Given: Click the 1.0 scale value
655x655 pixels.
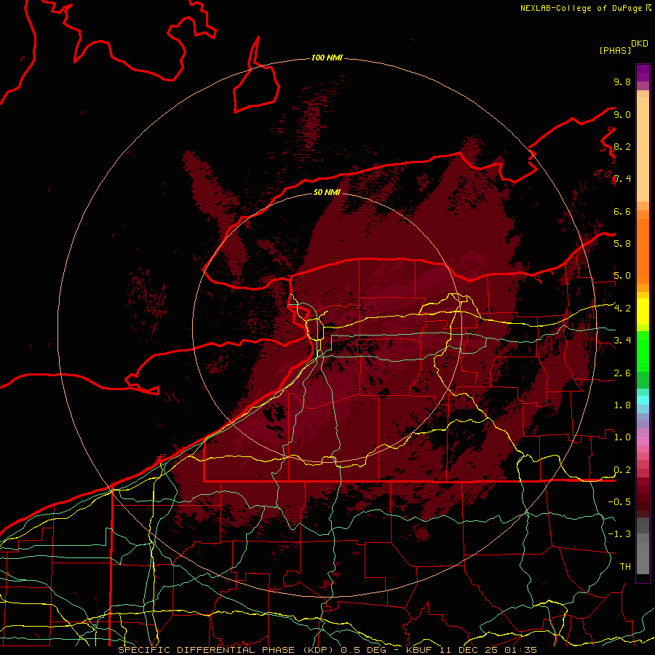Looking at the screenshot, I should pyautogui.click(x=622, y=437).
